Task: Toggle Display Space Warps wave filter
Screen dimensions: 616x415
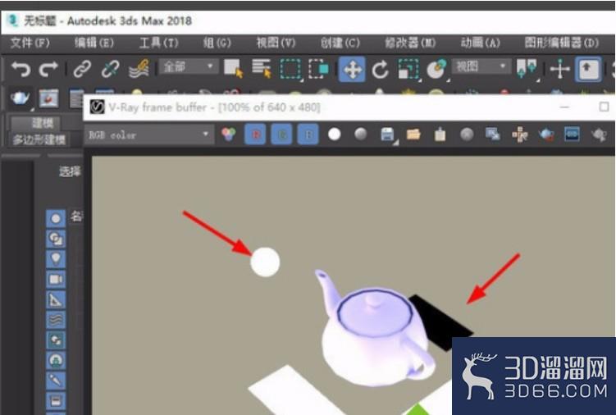Action: point(56,321)
